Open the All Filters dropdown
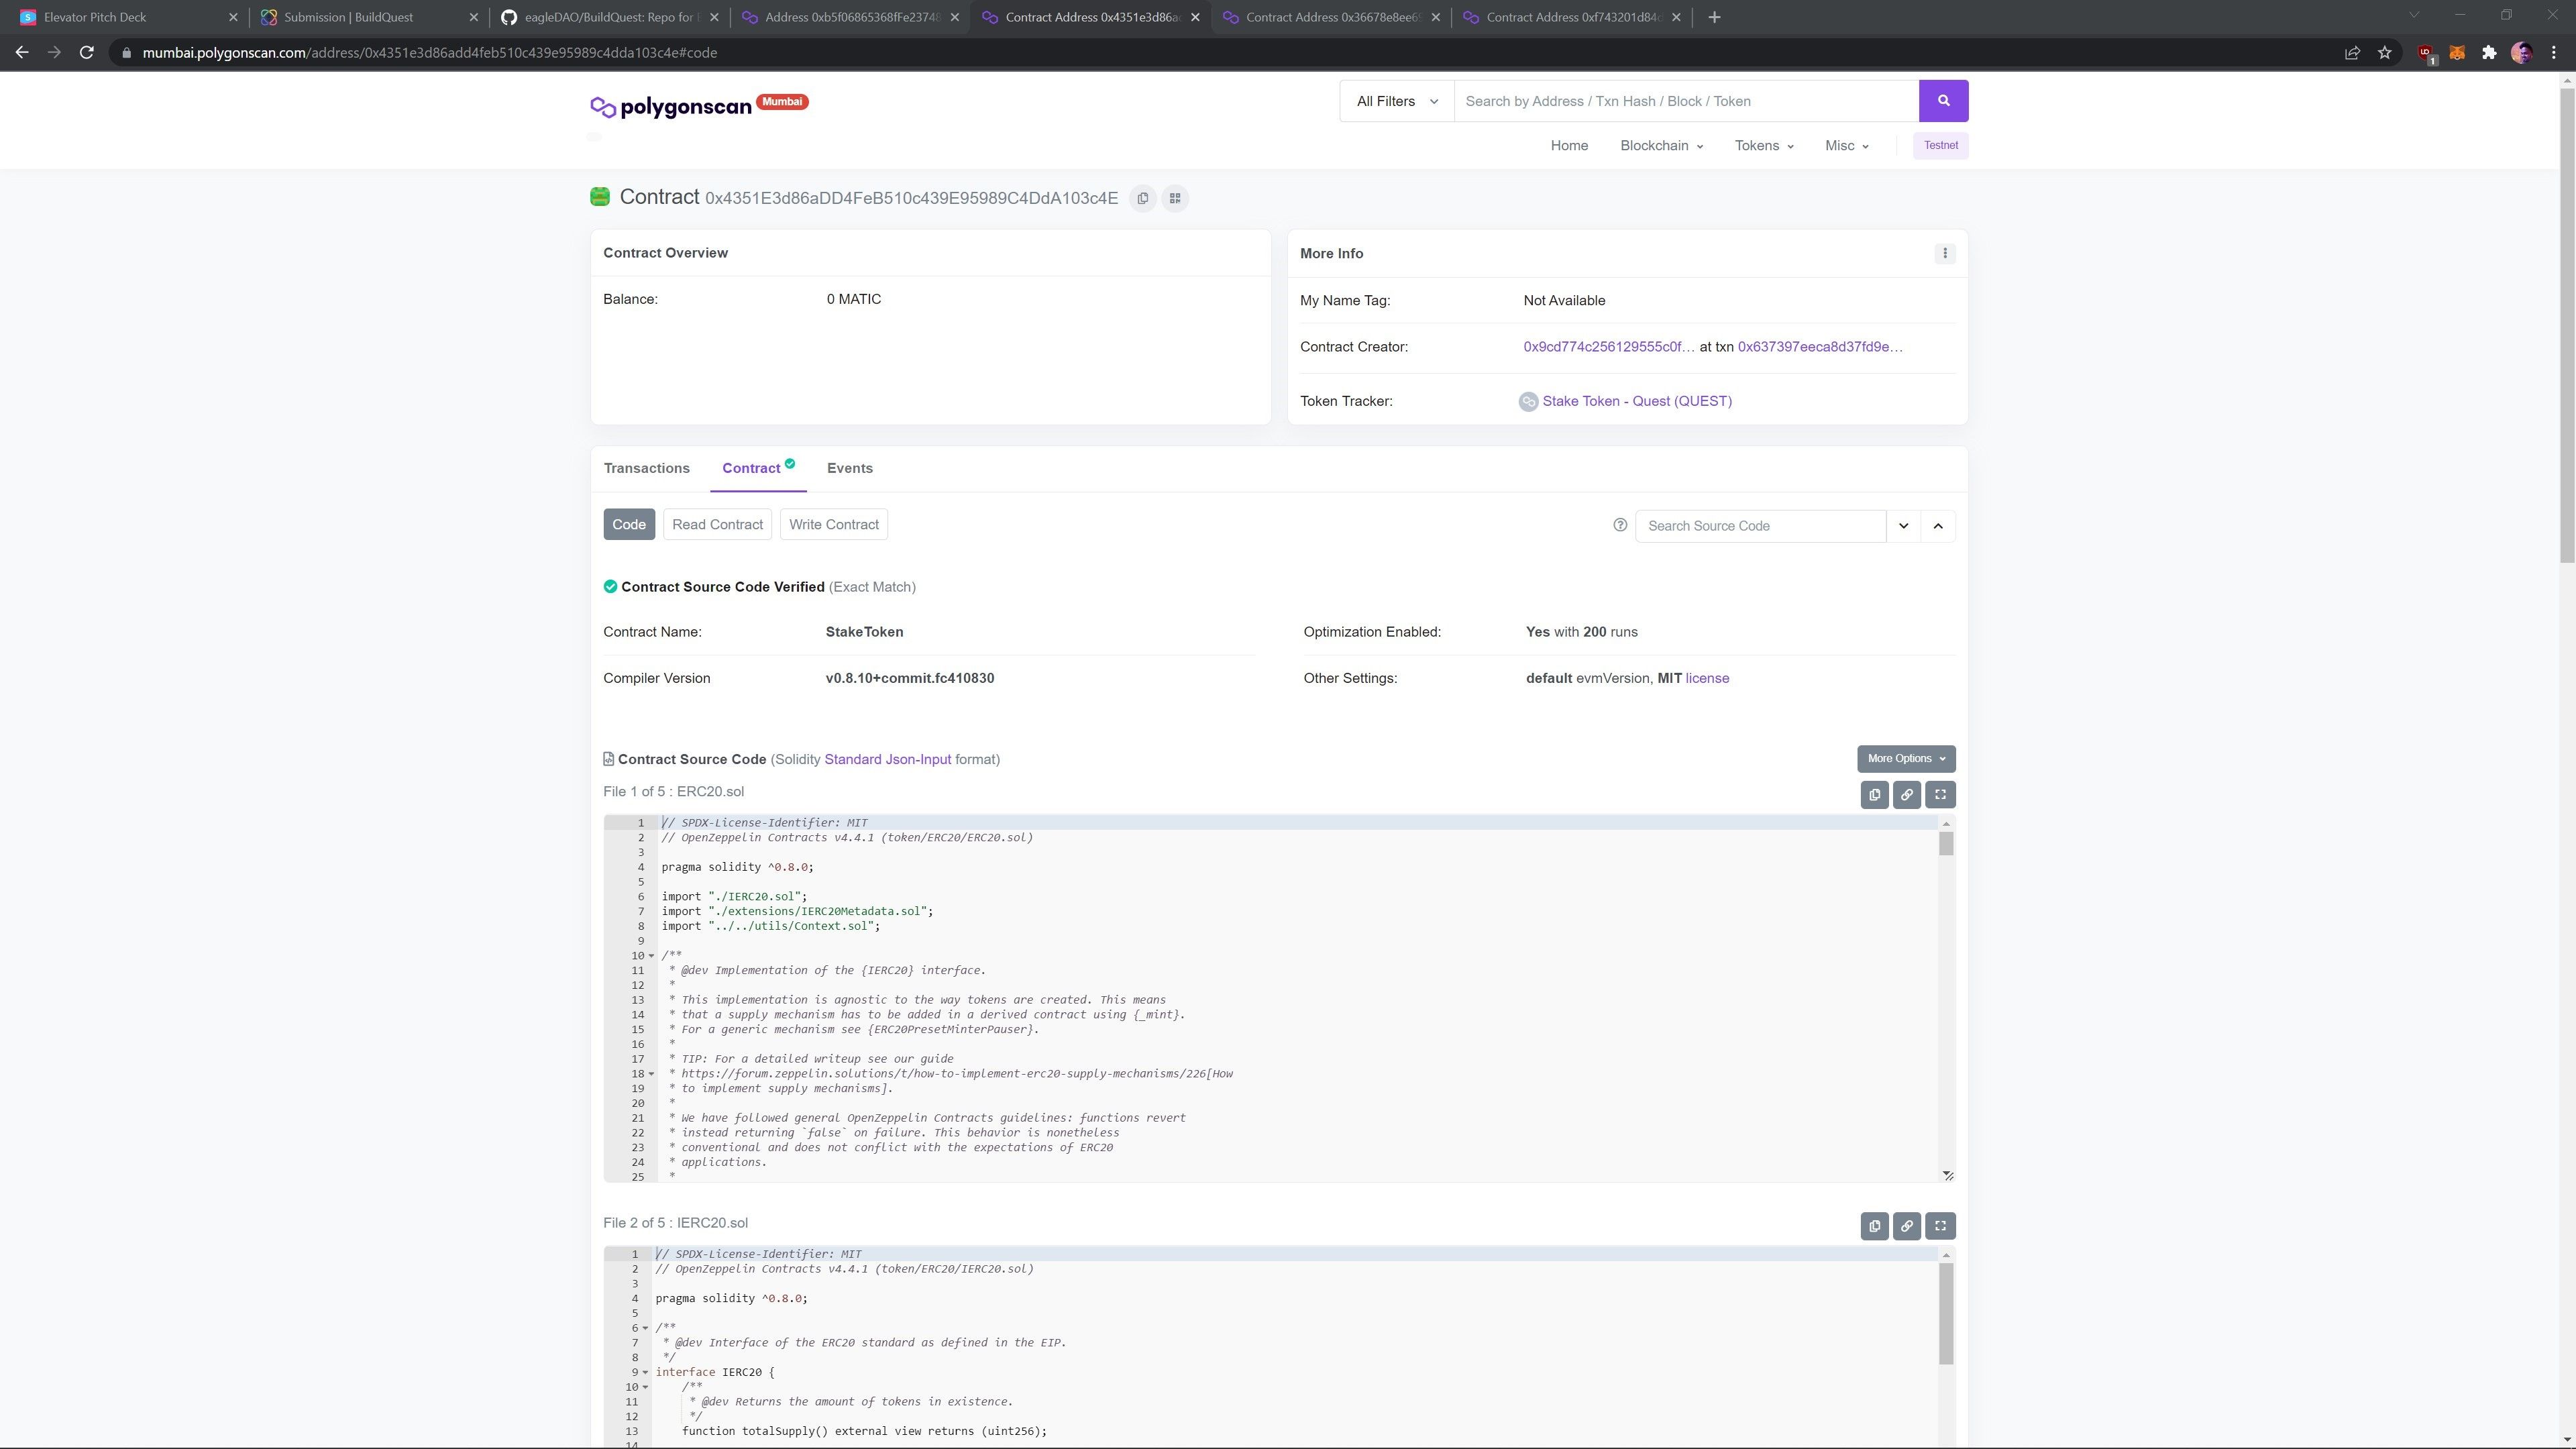The image size is (2576, 1449). [x=1397, y=101]
